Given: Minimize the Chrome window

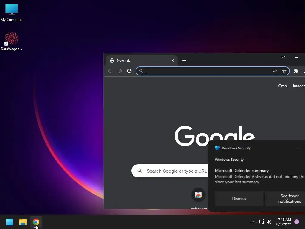Looking at the screenshot, I should [x=297, y=57].
